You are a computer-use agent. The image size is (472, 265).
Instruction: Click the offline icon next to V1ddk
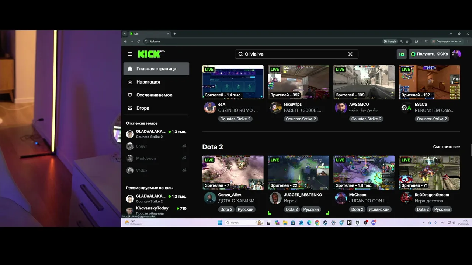point(184,170)
